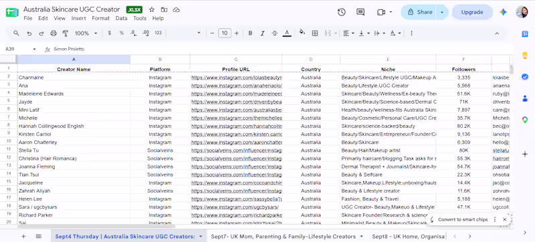Collapse the toolbar menus chevron
This screenshot has width=535, height=242.
click(x=497, y=33)
